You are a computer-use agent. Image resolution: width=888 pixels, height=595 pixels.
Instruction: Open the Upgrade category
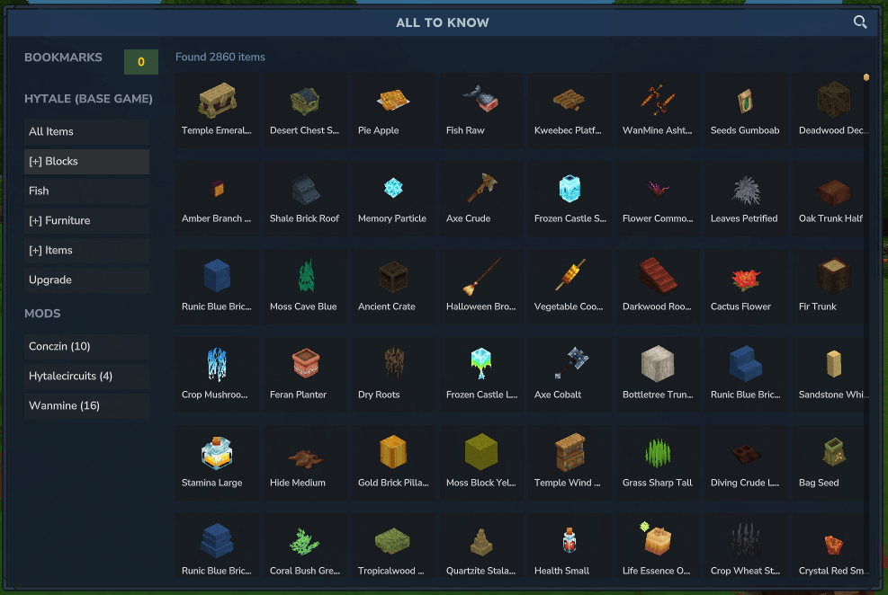coord(86,280)
